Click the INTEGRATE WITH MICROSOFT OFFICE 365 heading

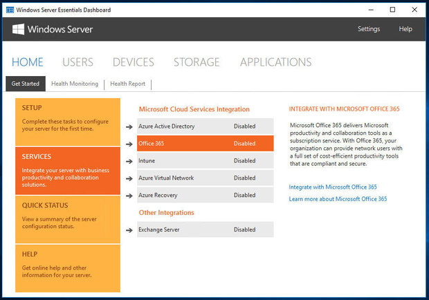(344, 109)
